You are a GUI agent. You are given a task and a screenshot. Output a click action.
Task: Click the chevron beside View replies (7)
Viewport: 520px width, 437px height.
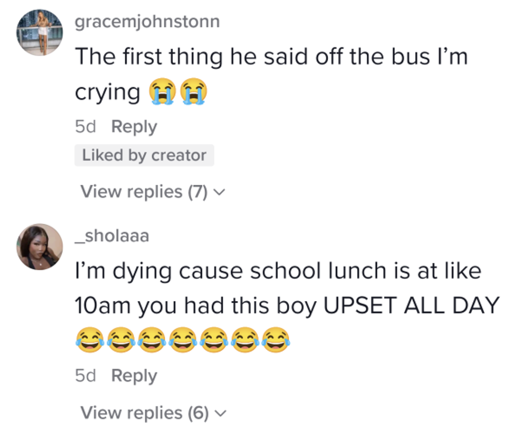(x=219, y=192)
